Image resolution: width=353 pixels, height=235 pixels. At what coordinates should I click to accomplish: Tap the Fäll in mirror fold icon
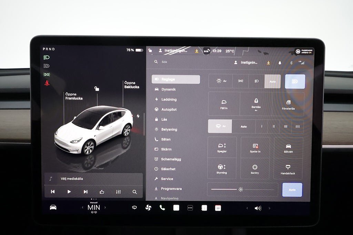224,104
